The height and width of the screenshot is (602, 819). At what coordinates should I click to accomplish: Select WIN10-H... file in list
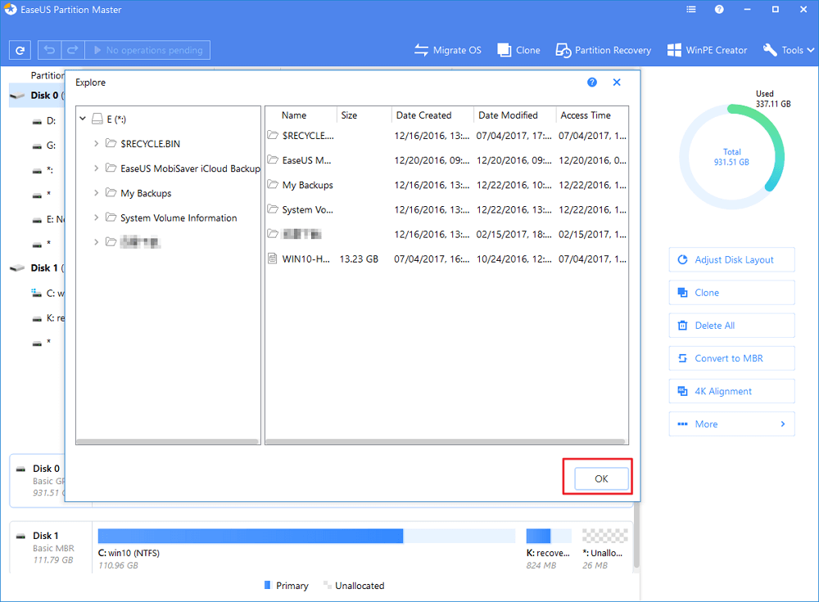(446, 258)
